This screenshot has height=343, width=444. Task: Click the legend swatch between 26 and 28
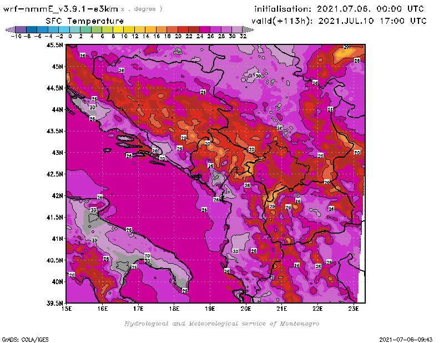click(x=215, y=29)
